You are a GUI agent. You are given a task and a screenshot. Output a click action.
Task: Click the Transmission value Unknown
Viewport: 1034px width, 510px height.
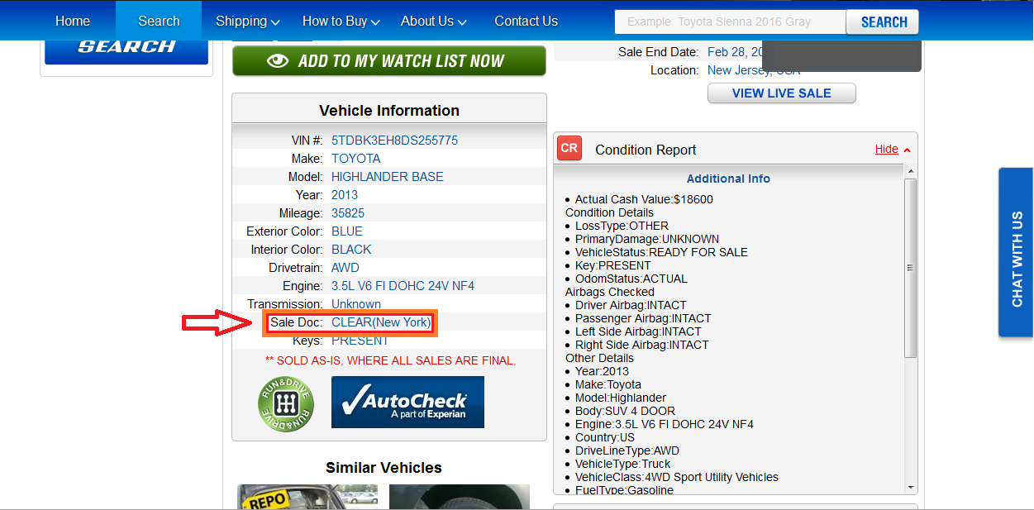click(x=356, y=304)
